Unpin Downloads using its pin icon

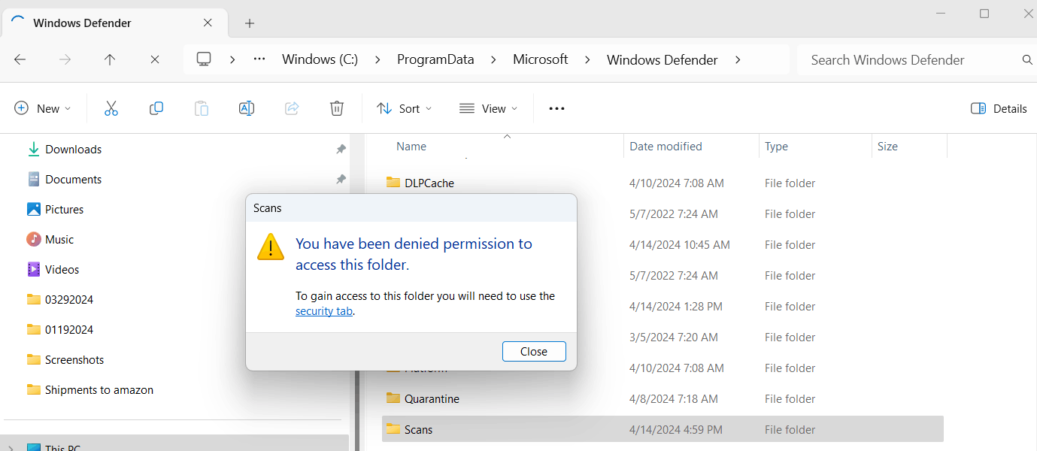[x=341, y=149]
